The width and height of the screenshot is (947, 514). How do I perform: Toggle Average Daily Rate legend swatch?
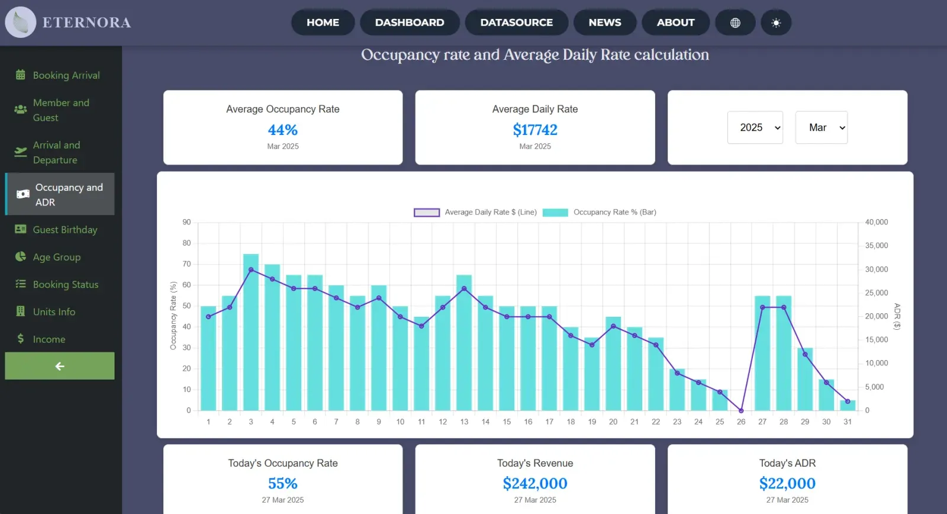click(427, 213)
